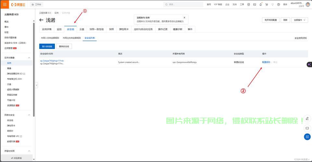The height and width of the screenshot is (162, 312).
Task: Click external-link icon next to 弹性容器实例 ECI
Action: [x=24, y=74]
